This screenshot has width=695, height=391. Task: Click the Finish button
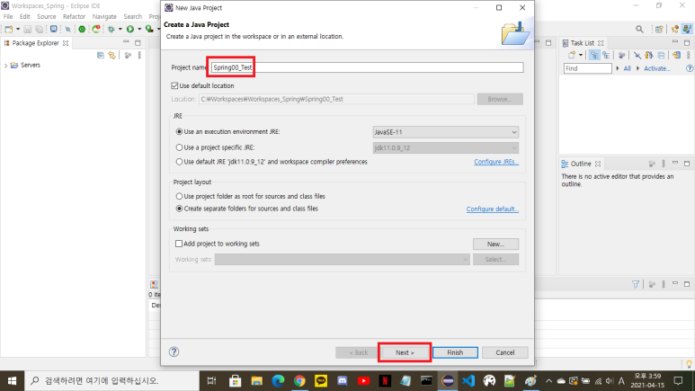455,352
